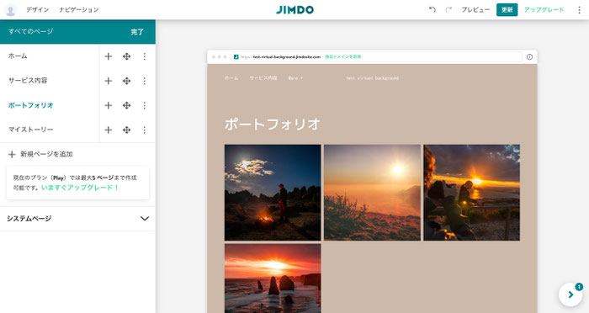Click the 更新 button
The image size is (589, 313).
pos(507,10)
